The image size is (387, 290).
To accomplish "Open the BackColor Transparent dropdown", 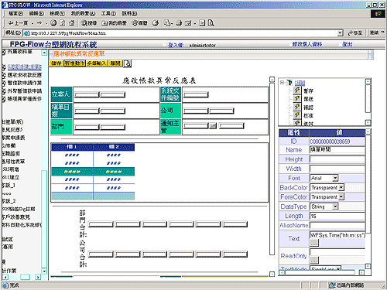I will point(341,187).
